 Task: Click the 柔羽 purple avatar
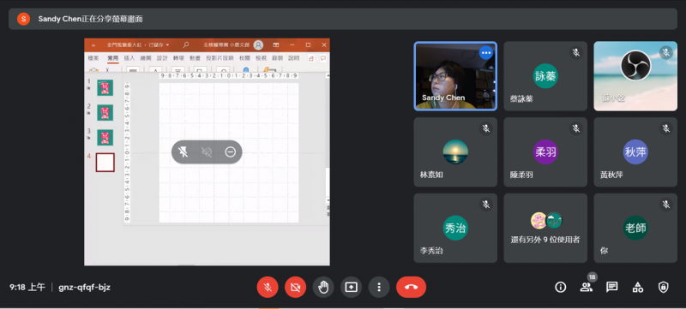(545, 152)
